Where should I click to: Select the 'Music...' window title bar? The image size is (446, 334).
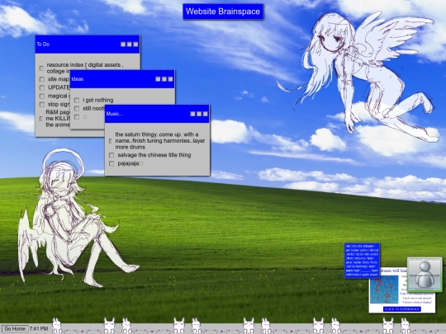(x=157, y=114)
